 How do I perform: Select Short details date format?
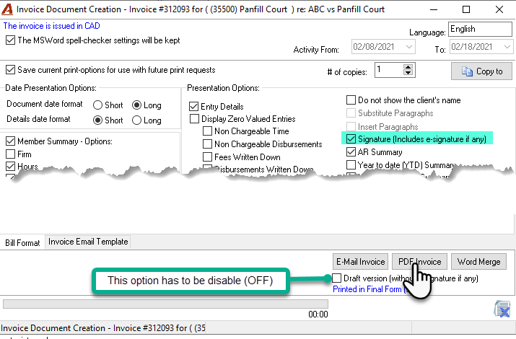point(97,120)
